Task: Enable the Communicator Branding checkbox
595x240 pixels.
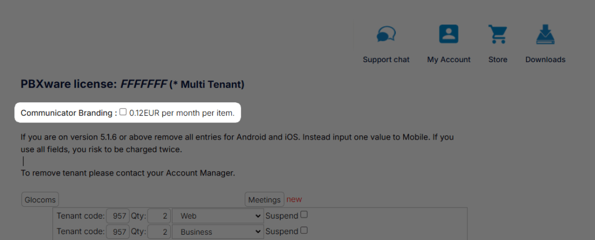Action: pos(123,112)
